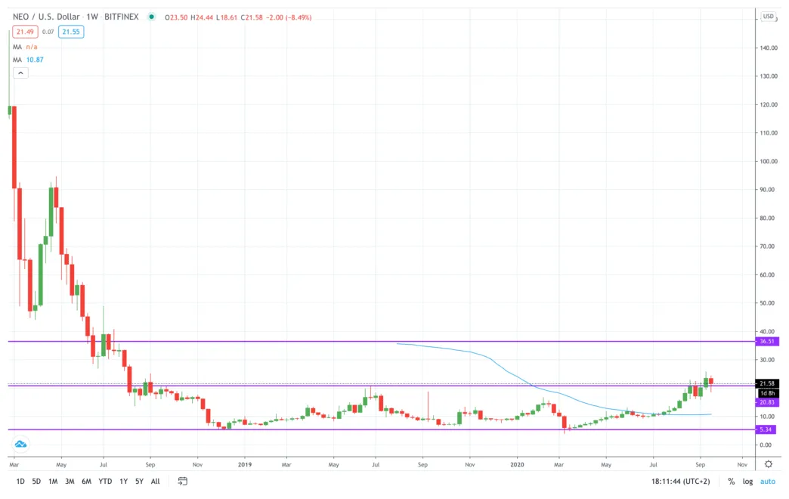Click the purple 36.51 price level label
The width and height of the screenshot is (789, 499).
pyautogui.click(x=766, y=341)
